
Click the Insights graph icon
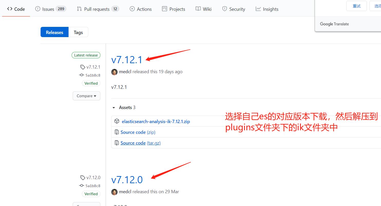tap(258, 9)
